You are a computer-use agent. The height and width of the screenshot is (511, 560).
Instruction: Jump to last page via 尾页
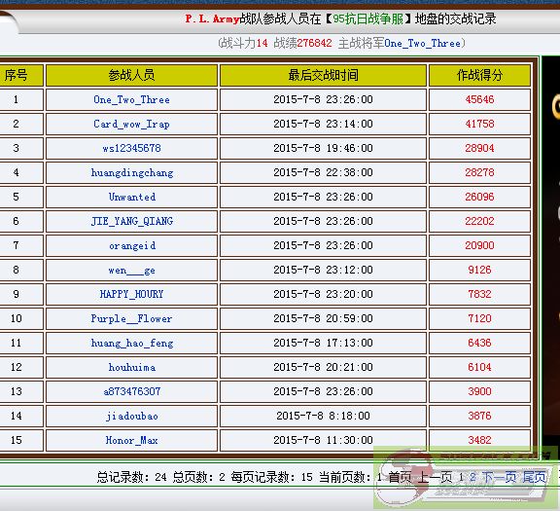coord(535,477)
